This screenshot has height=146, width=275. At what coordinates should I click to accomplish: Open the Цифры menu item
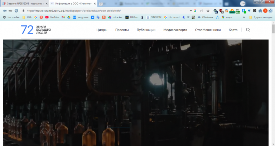[102, 30]
